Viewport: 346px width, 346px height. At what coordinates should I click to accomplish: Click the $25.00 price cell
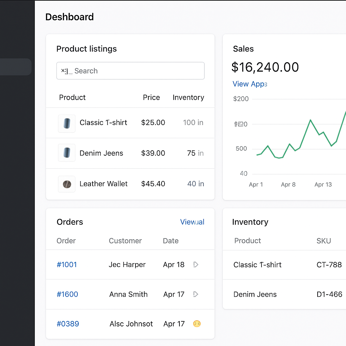tap(153, 122)
